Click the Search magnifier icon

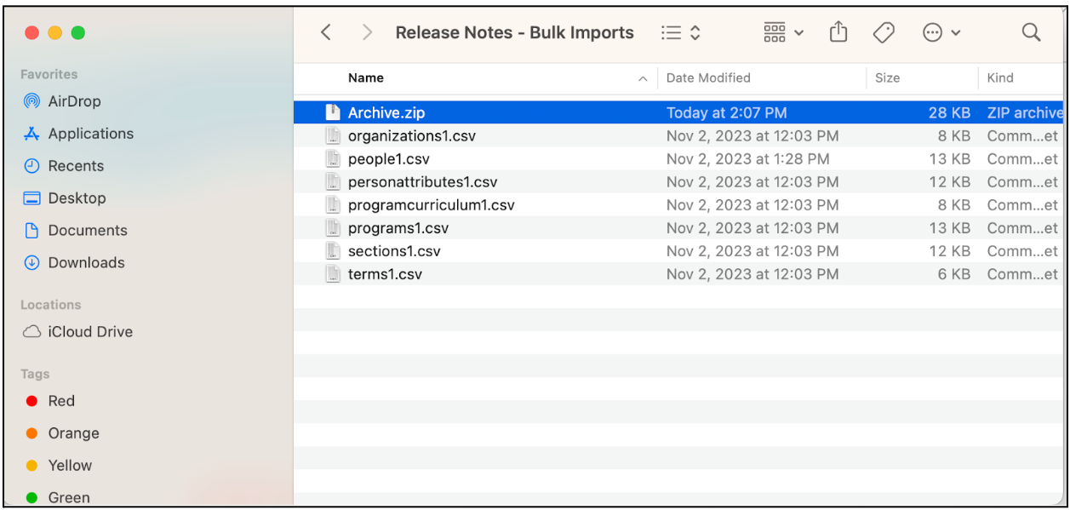pyautogui.click(x=1031, y=32)
